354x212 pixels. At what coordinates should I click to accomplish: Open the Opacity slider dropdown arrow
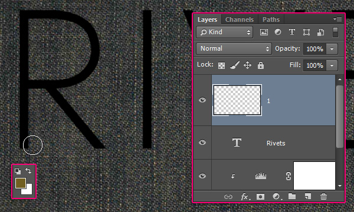pyautogui.click(x=332, y=49)
